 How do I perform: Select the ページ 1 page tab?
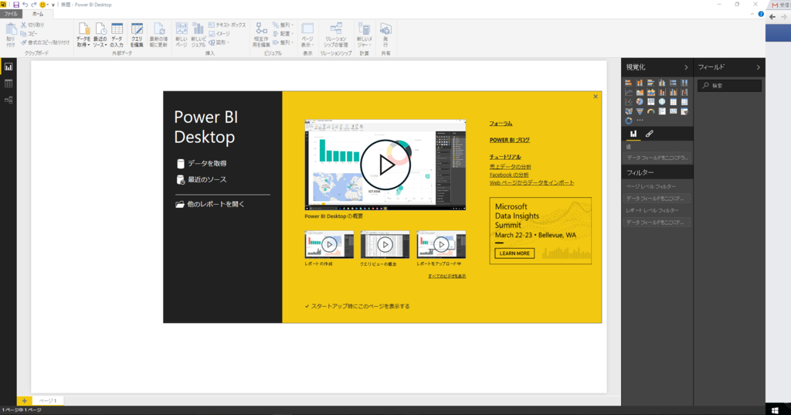pyautogui.click(x=48, y=401)
